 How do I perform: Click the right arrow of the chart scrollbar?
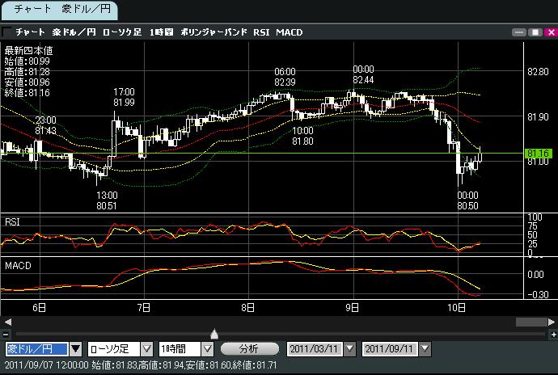coord(550,322)
